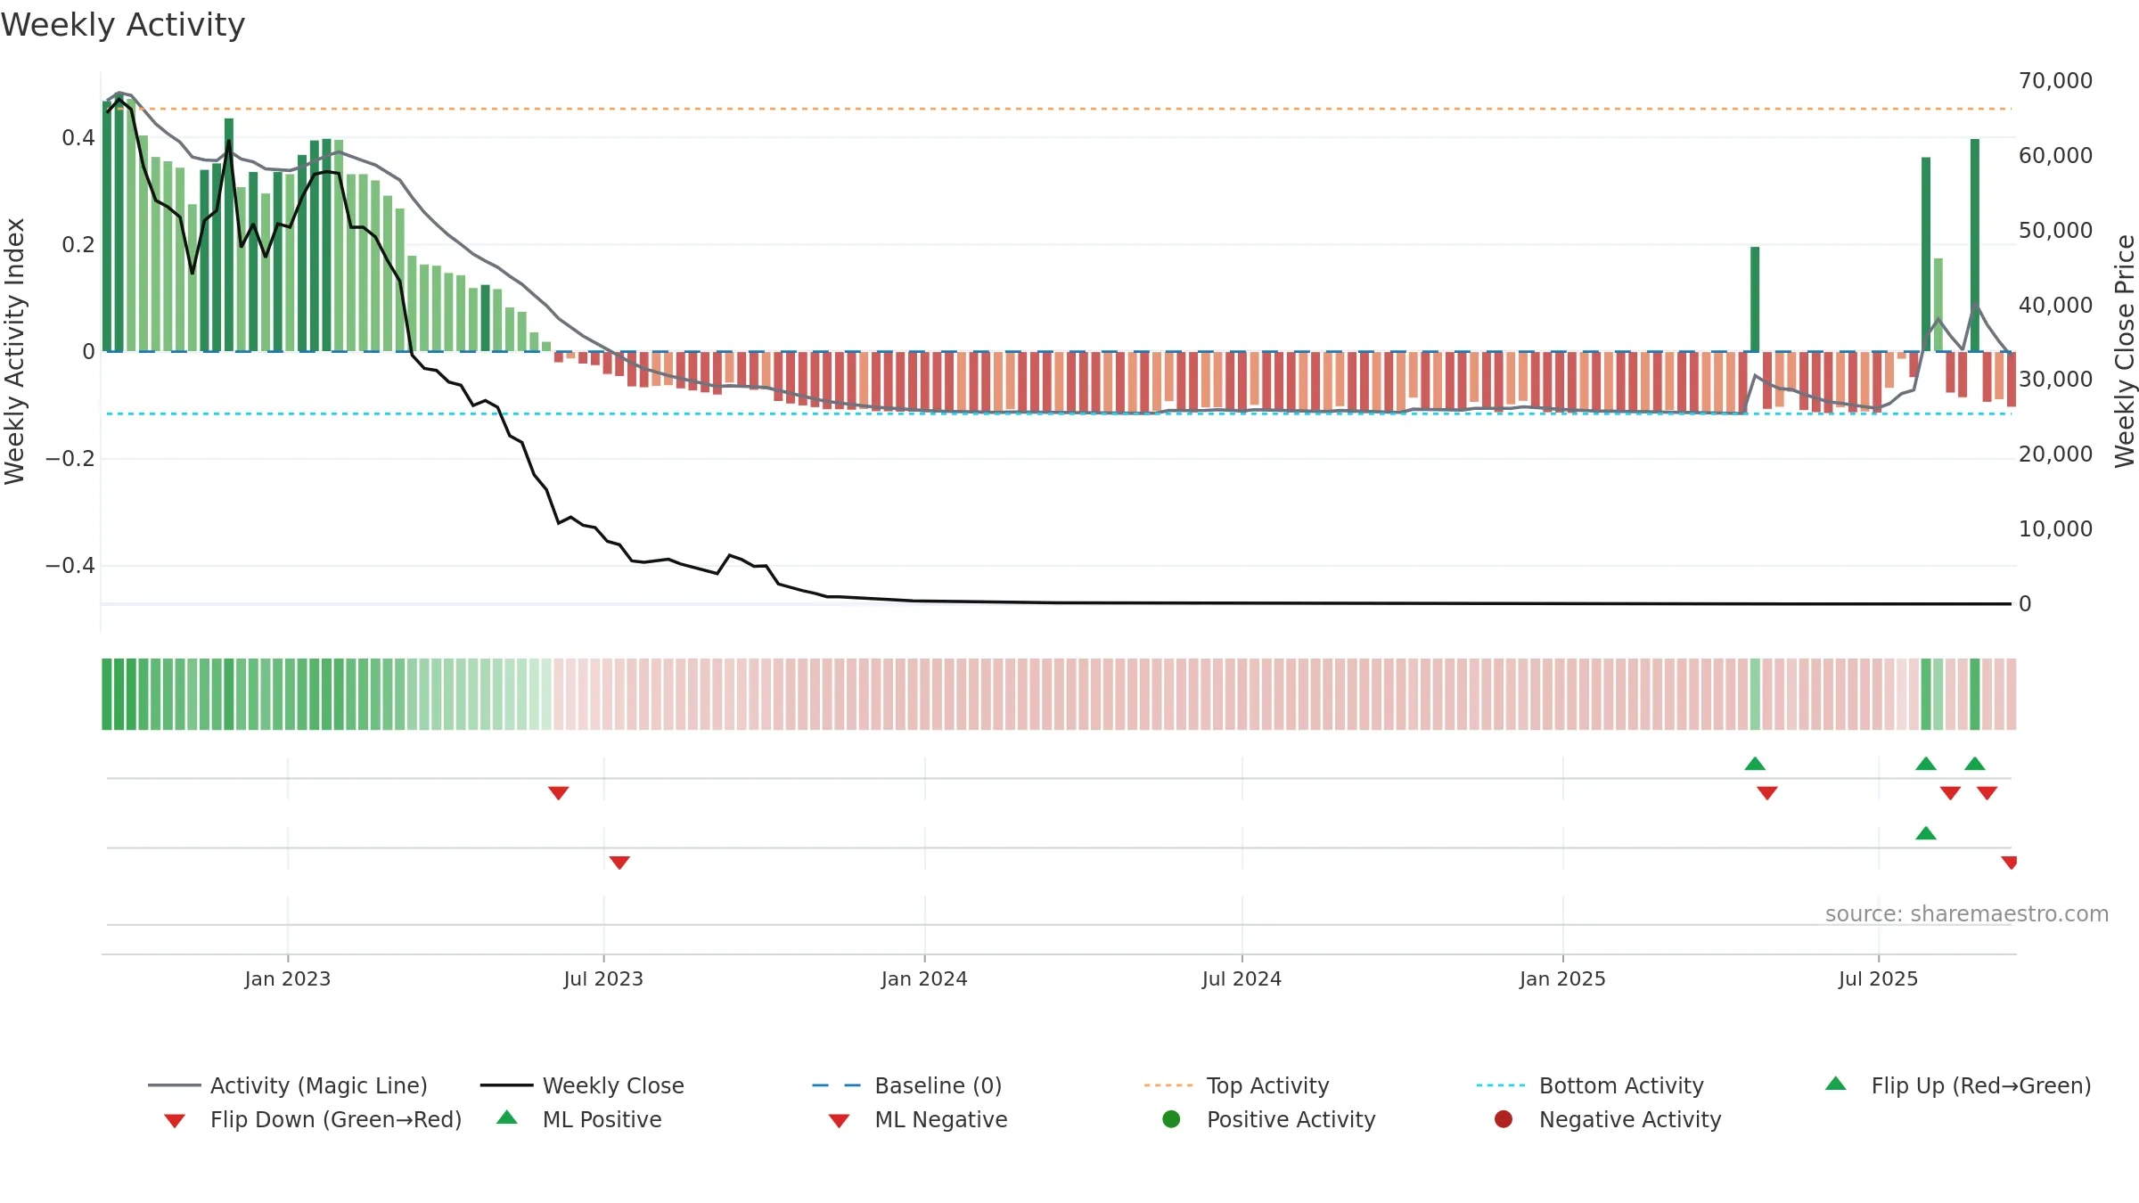Click the ML Negative red triangle at the chart's right edge
The width and height of the screenshot is (2139, 1203).
pos(2009,862)
